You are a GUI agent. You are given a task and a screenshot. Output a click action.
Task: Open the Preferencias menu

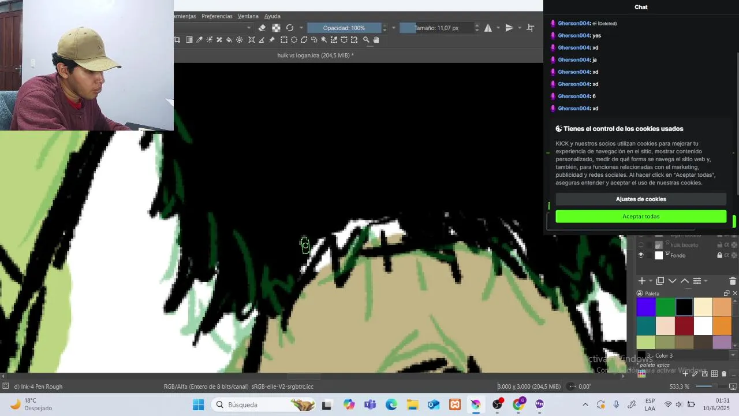pos(217,16)
